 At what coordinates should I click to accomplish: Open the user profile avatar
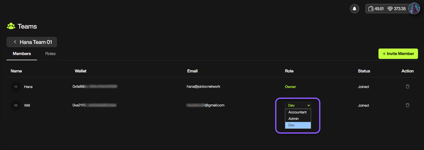tap(414, 9)
